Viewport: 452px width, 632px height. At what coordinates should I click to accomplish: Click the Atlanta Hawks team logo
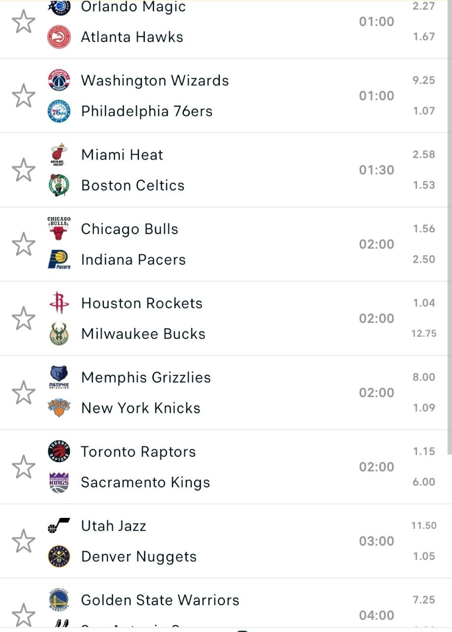point(59,37)
